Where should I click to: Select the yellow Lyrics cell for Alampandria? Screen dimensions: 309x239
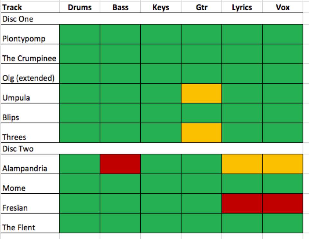click(242, 164)
